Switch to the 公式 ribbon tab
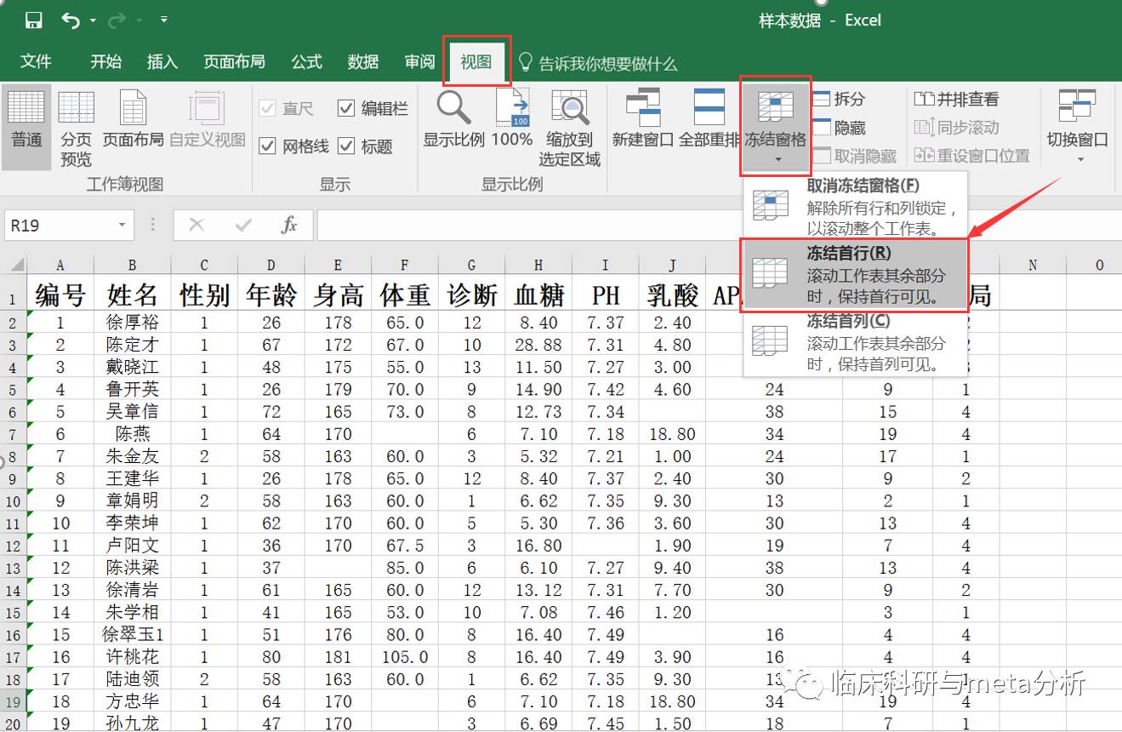Viewport: 1122px width, 732px height. point(306,61)
